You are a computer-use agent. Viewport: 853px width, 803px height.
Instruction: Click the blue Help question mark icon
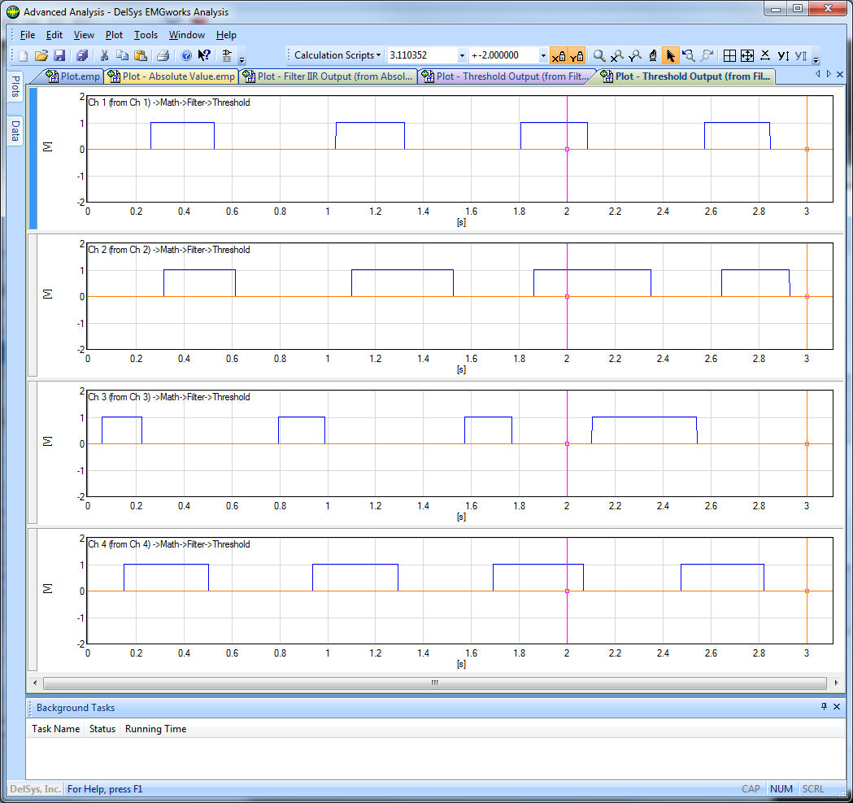click(185, 56)
